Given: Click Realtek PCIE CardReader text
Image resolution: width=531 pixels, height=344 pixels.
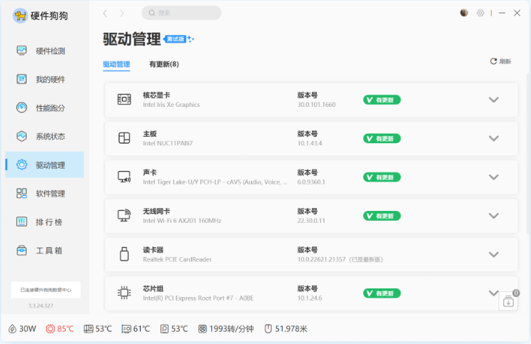Looking at the screenshot, I should click(177, 259).
